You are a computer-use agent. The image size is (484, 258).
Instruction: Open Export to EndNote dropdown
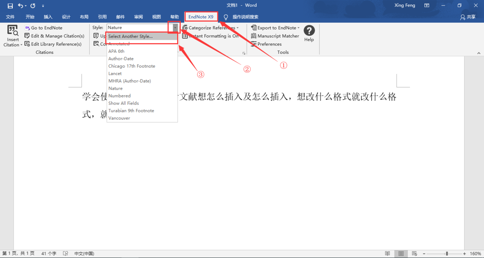point(275,28)
